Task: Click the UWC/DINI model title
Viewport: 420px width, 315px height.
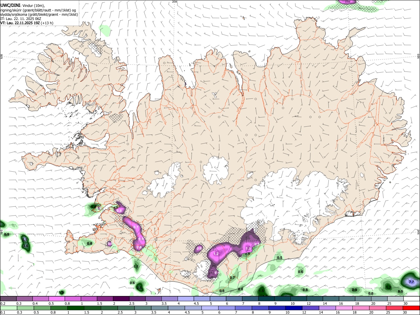Action: click(x=10, y=5)
